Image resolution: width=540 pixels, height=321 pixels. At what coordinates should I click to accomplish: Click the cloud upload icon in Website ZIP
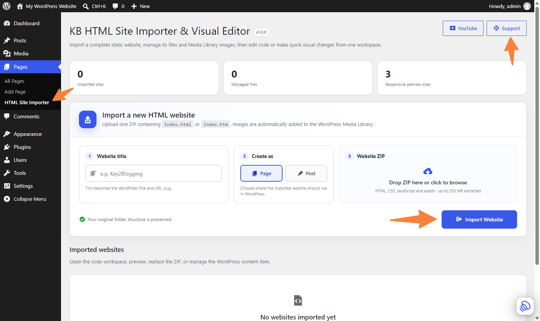pos(428,171)
